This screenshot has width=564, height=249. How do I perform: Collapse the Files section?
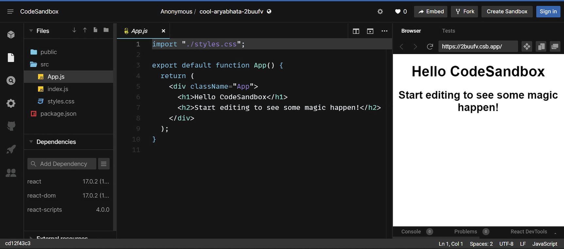(31, 31)
